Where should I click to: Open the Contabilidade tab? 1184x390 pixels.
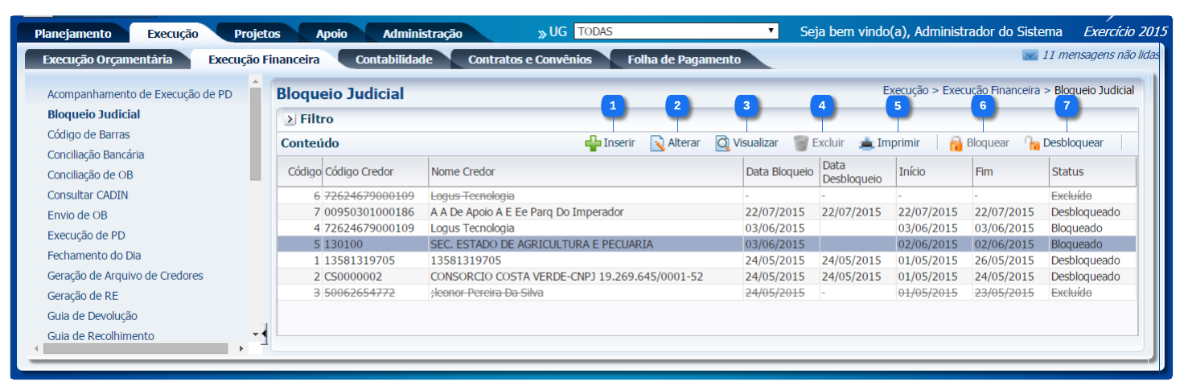tap(393, 60)
